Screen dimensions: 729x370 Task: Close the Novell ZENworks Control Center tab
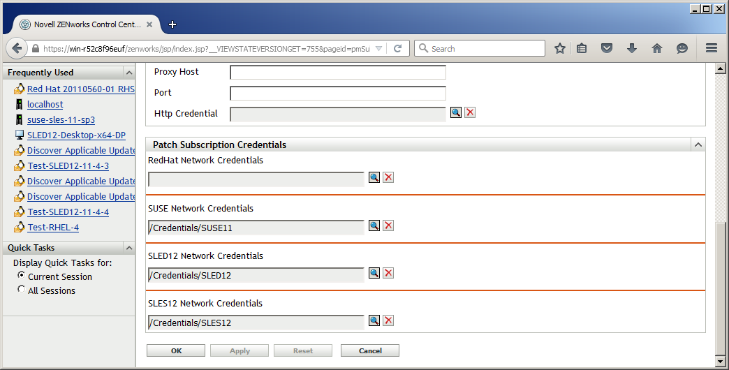149,24
